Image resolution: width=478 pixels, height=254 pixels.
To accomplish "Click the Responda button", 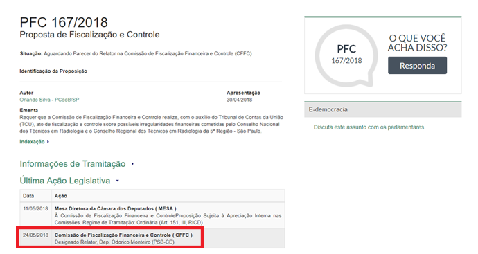I will pos(417,66).
